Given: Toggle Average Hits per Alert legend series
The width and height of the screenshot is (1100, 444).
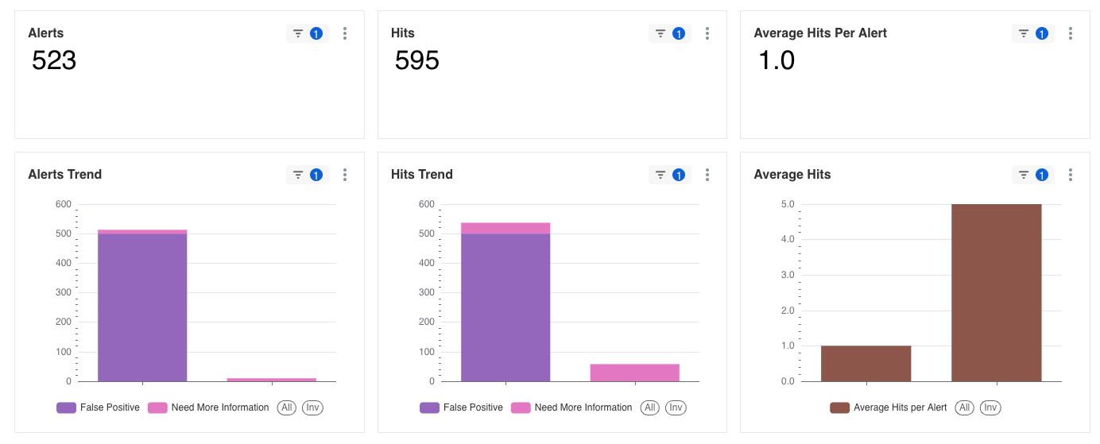Looking at the screenshot, I should (889, 407).
